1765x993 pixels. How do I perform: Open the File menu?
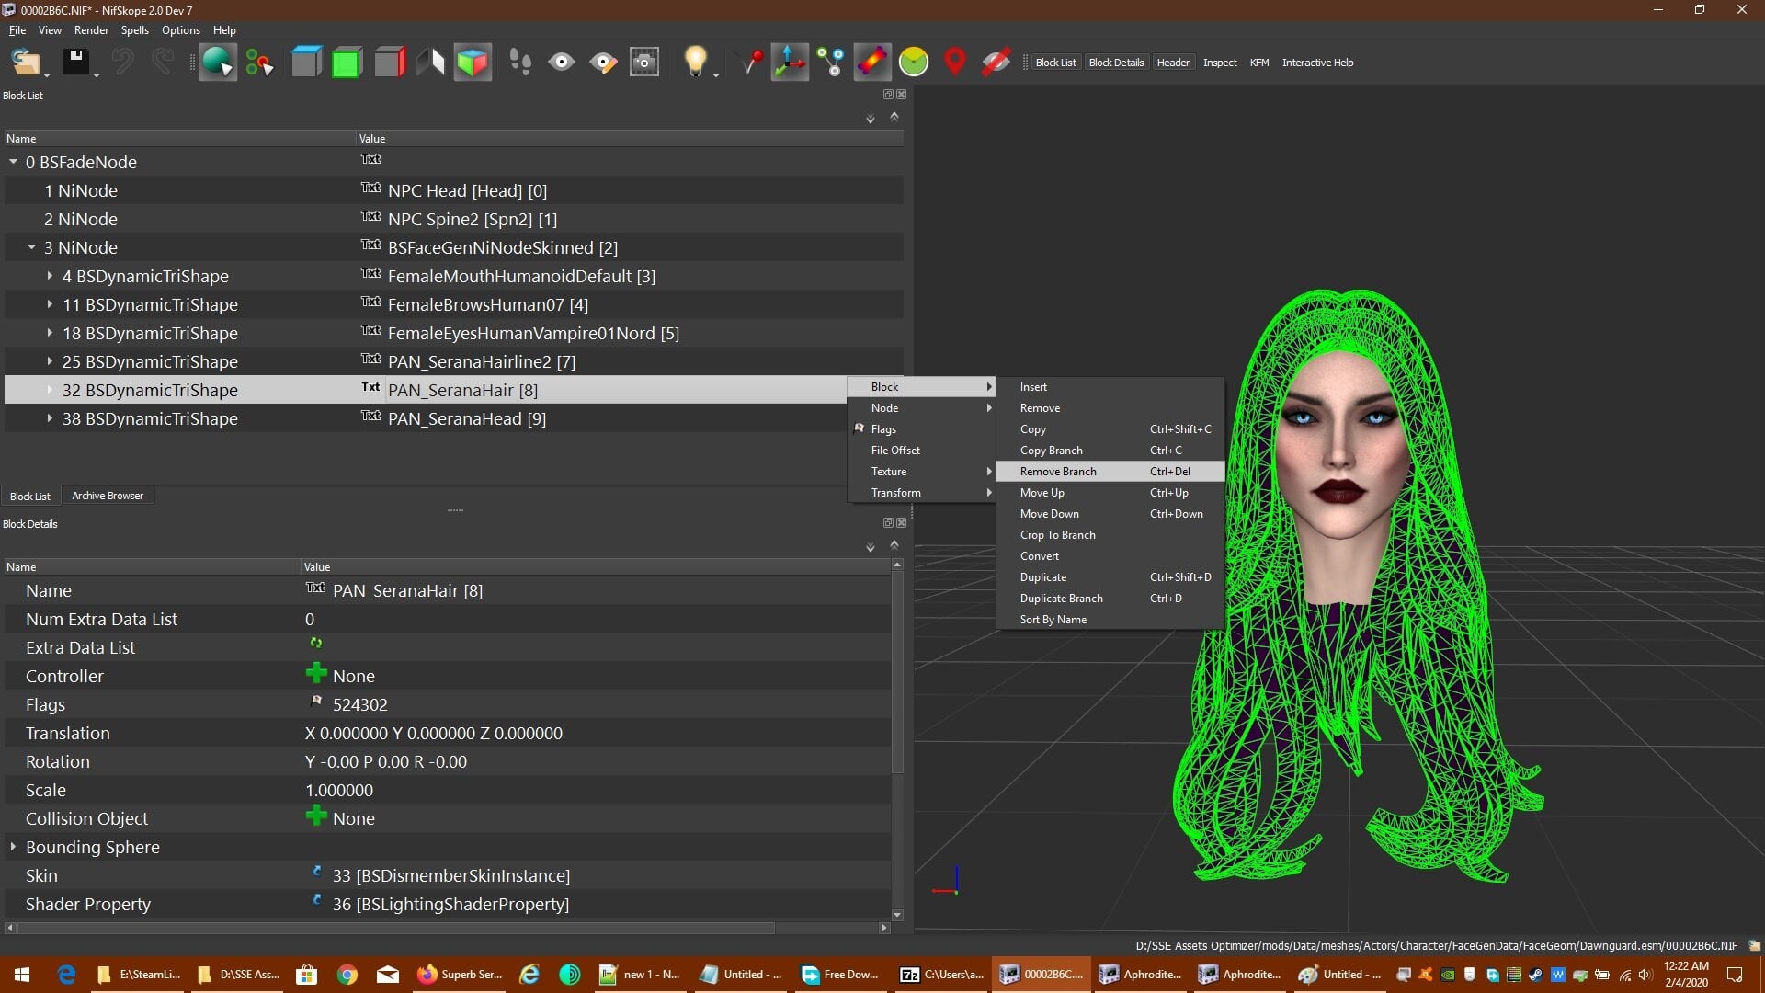click(x=17, y=30)
